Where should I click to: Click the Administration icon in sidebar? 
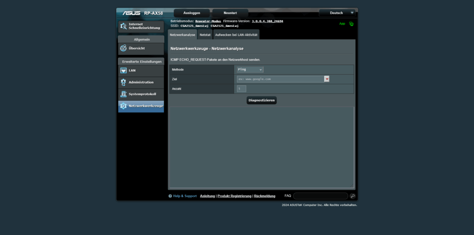(124, 82)
